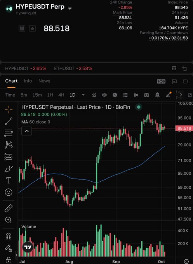Viewport: 193px width, 264px height.
Task: Toggle the favorite star for HYPEUSDT
Action: [x=32, y=28]
